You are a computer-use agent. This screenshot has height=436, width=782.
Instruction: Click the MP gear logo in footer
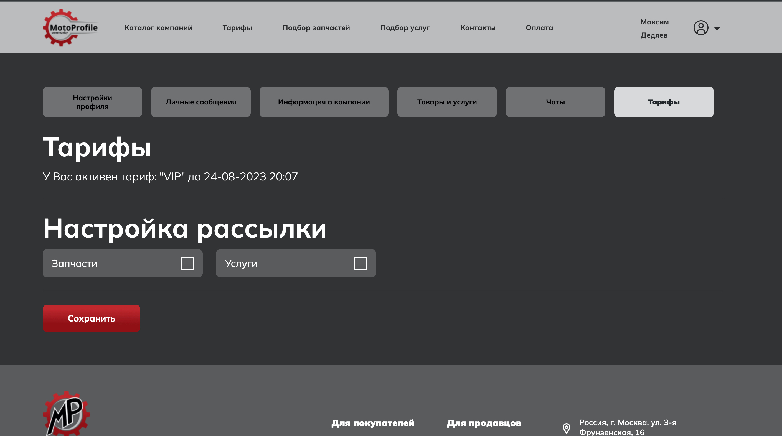click(67, 413)
